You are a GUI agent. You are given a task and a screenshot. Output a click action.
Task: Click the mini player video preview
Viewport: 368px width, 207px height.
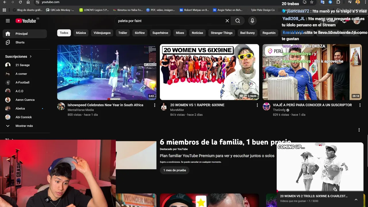(320, 167)
